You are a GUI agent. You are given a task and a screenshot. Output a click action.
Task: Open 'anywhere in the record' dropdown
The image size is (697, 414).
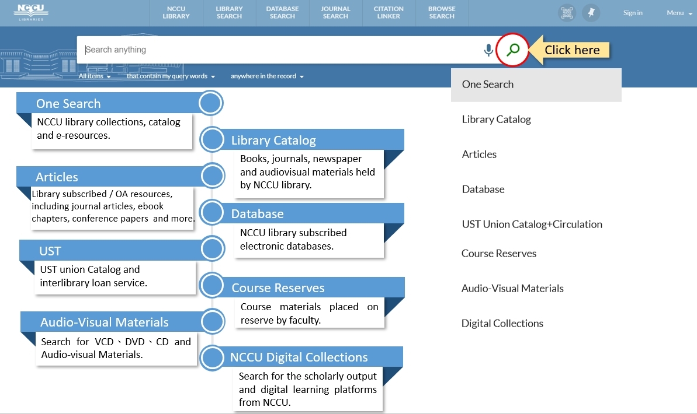(267, 76)
